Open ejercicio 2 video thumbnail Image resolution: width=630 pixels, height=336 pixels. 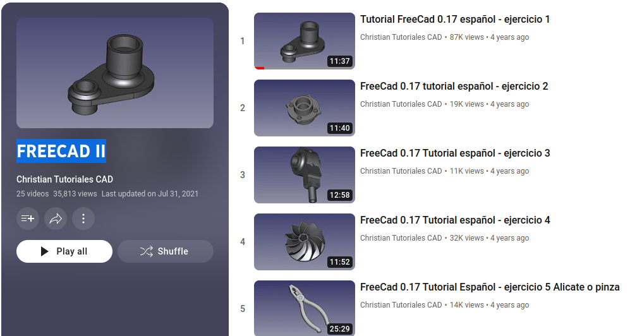click(305, 108)
